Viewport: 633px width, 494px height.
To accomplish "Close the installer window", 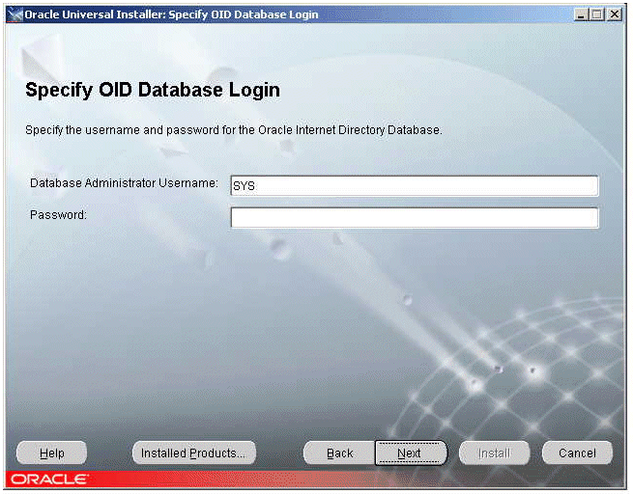I will pyautogui.click(x=614, y=14).
